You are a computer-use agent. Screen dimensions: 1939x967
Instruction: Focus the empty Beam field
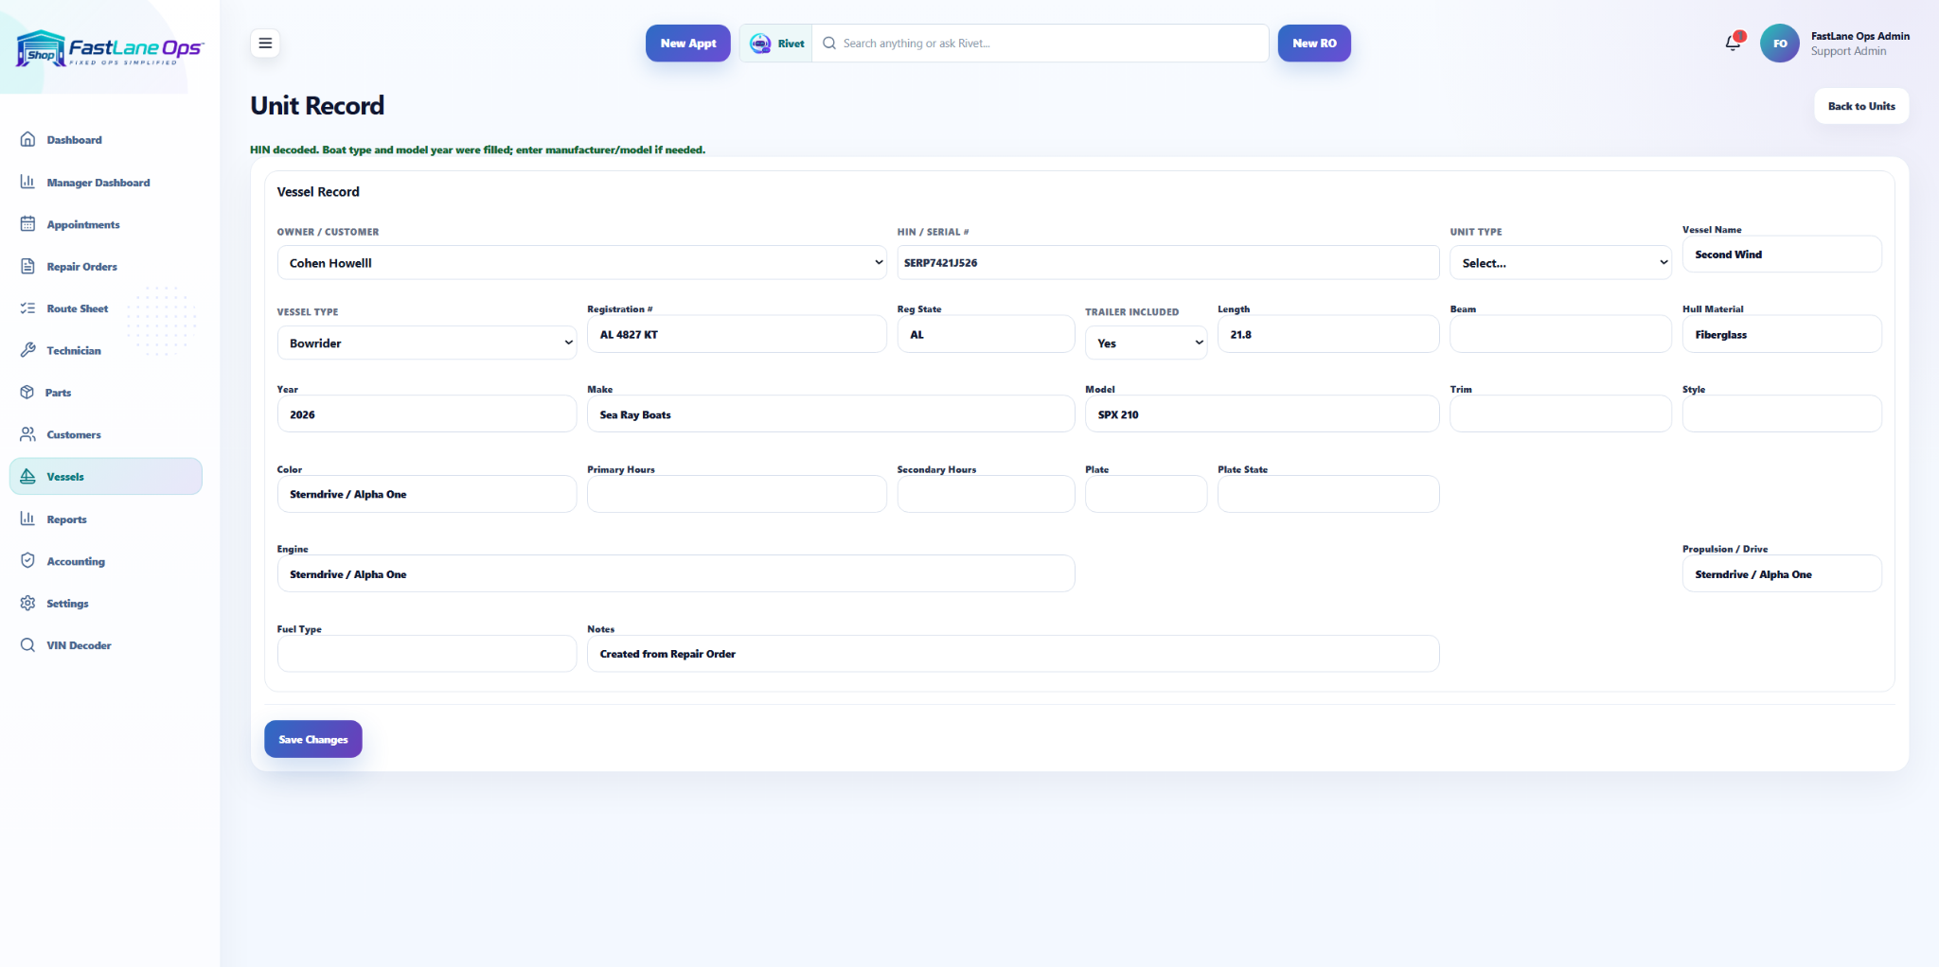point(1560,334)
